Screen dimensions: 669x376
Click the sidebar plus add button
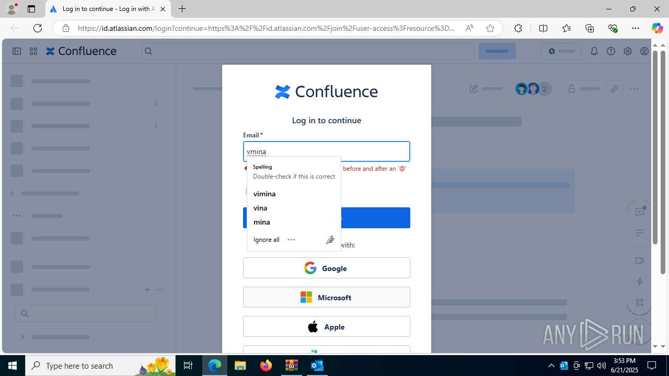(x=147, y=289)
